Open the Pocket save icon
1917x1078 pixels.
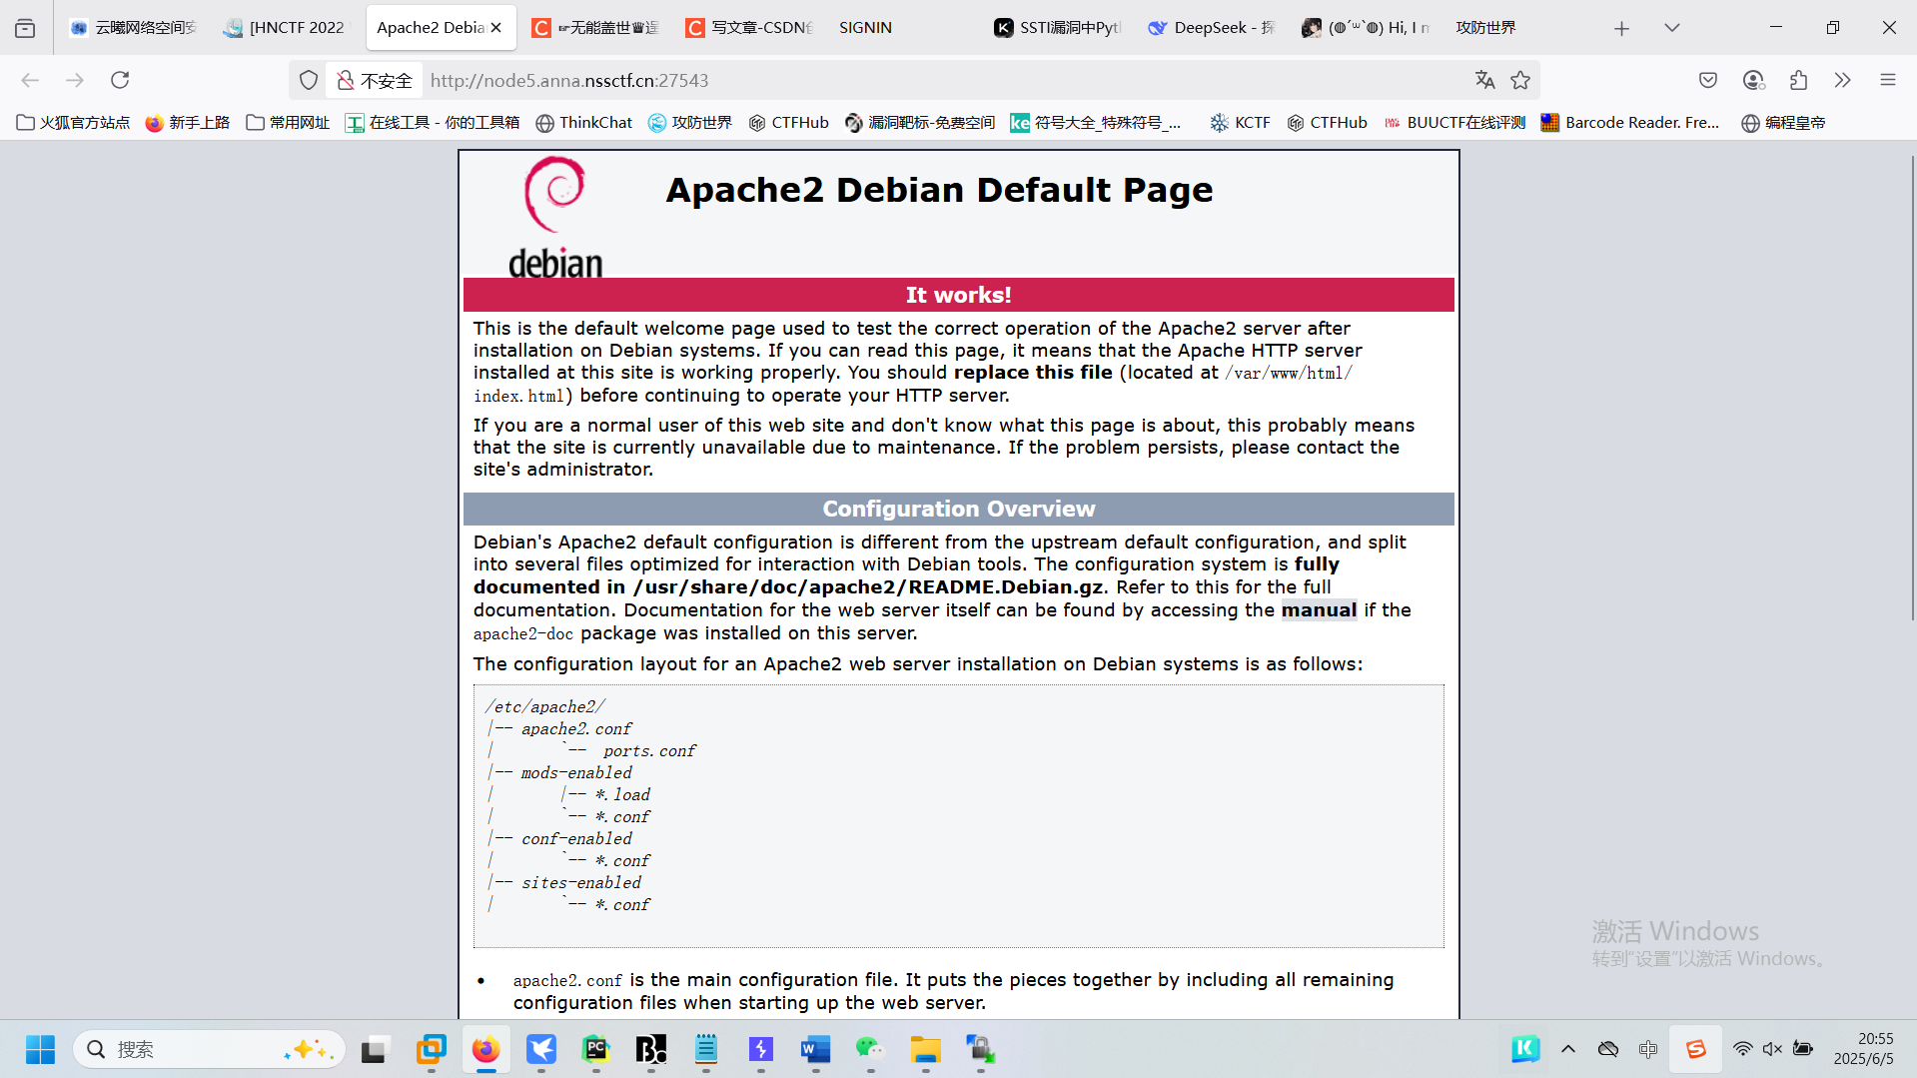[x=1708, y=80]
